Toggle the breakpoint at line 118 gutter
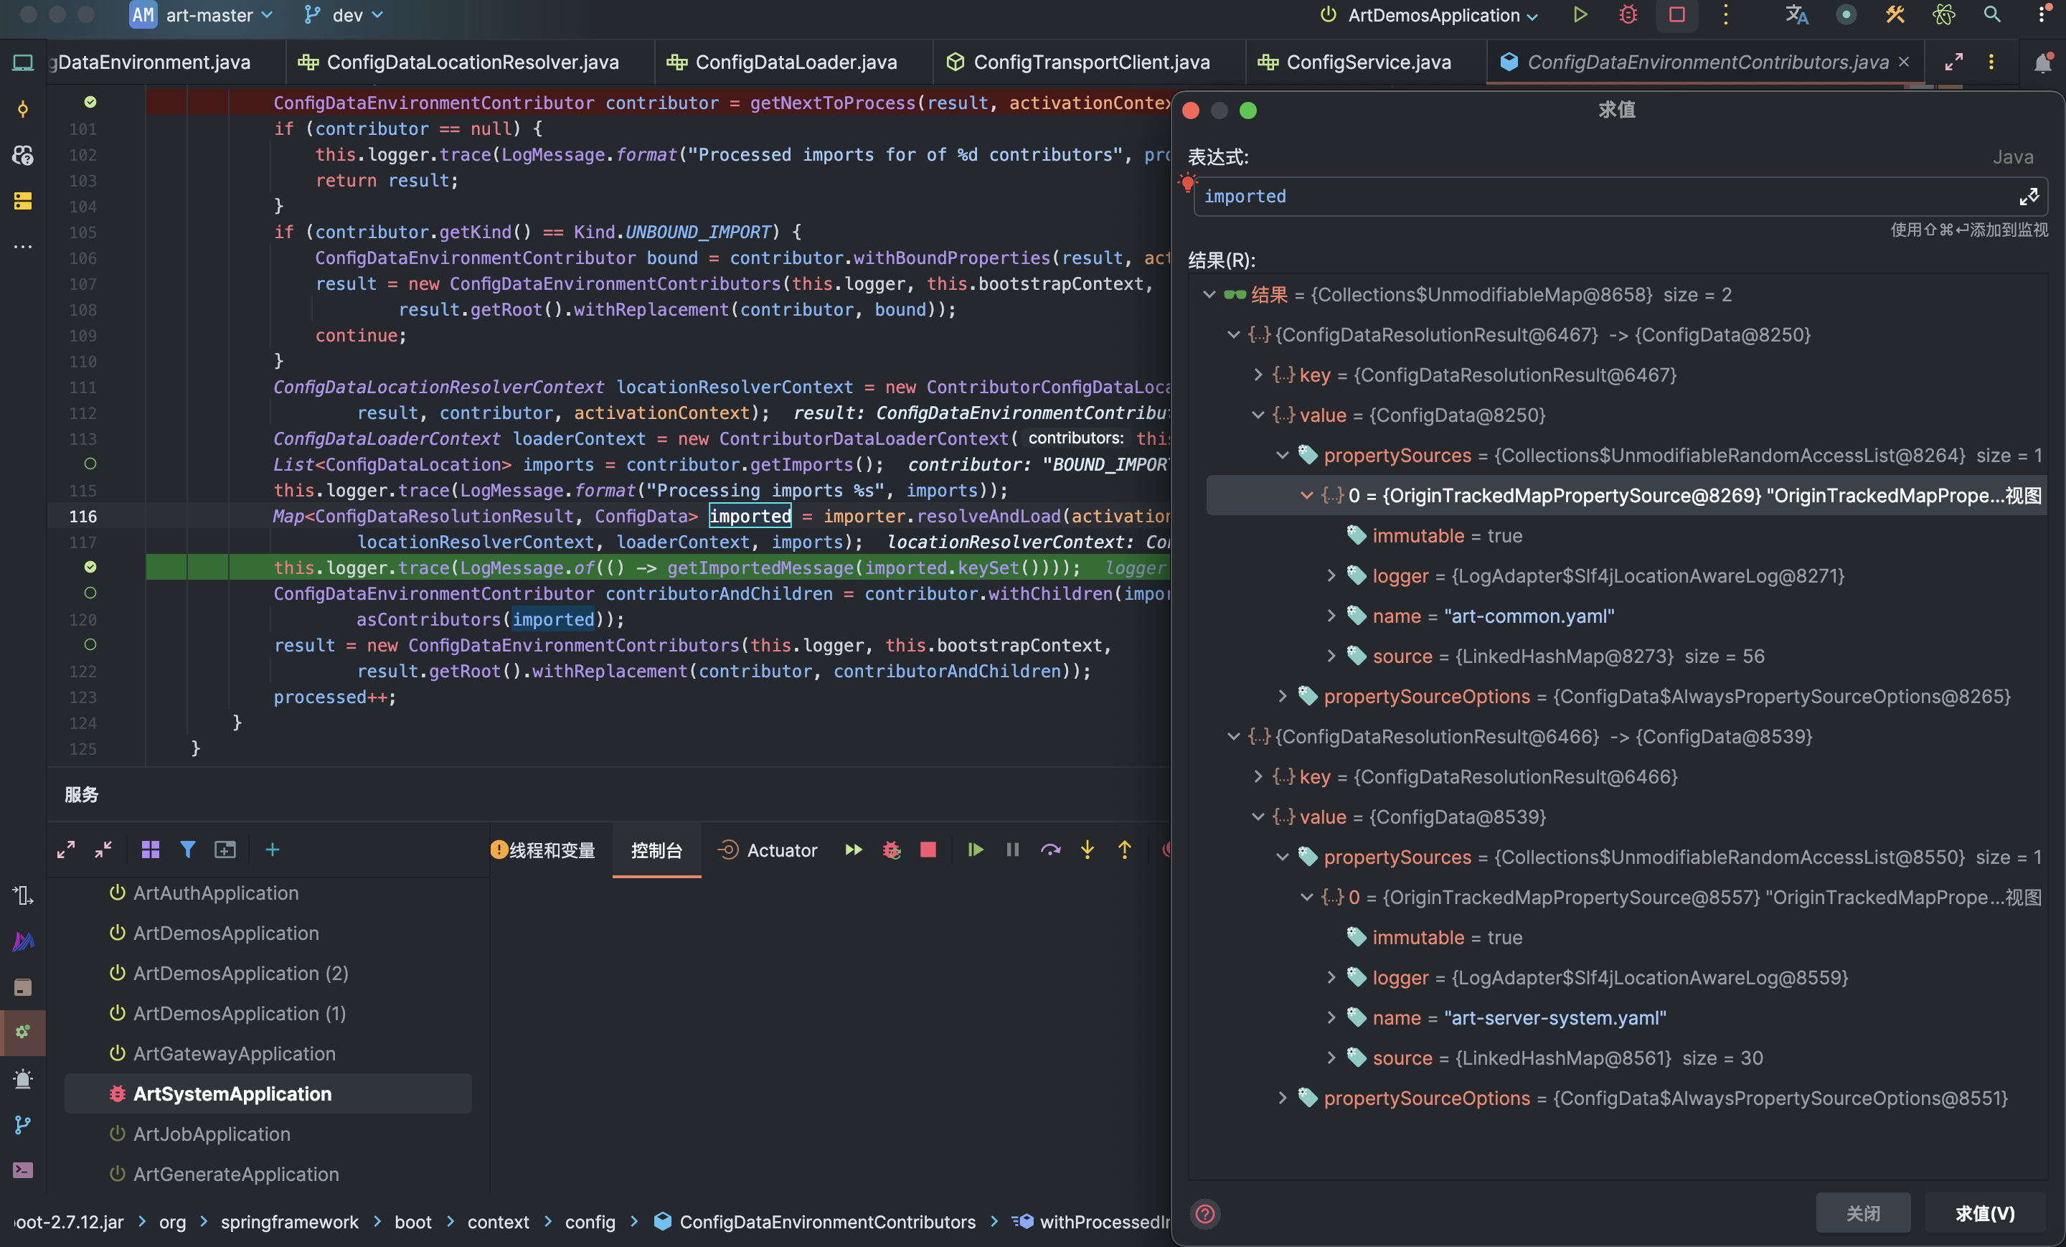Image resolution: width=2066 pixels, height=1247 pixels. coord(90,567)
